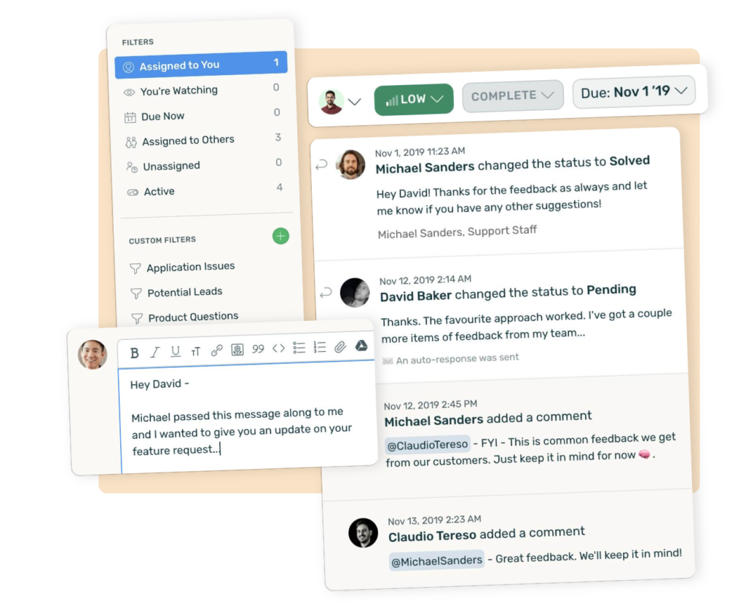This screenshot has width=746, height=613.
Task: Open the LOW priority dropdown
Action: point(414,100)
